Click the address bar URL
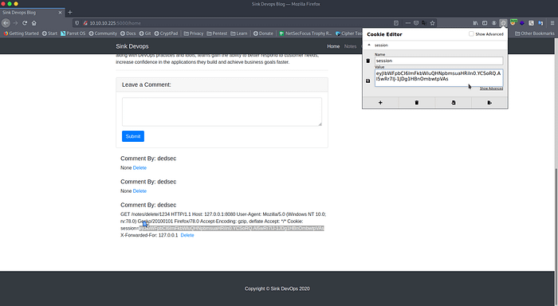558x306 pixels. tap(115, 23)
